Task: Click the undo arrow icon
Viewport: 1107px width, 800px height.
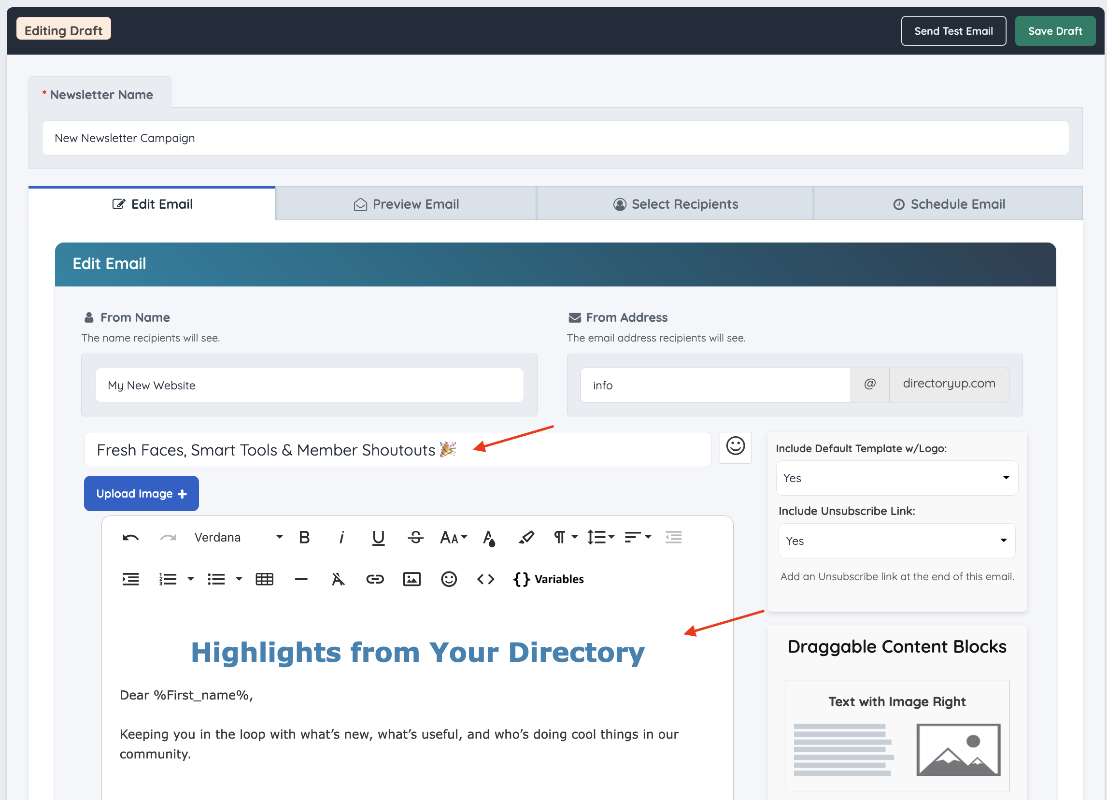Action: click(x=130, y=537)
